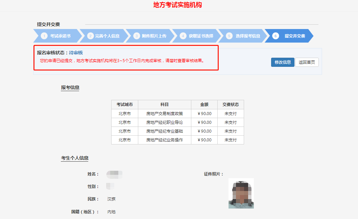This screenshot has width=358, height=219.
Task: Click the 证件照片 thumbnail image
Action: [x=241, y=193]
